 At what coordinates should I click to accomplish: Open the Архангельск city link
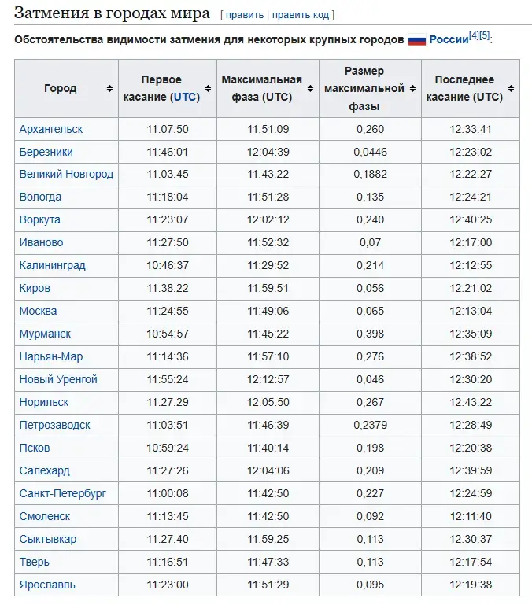pos(51,129)
